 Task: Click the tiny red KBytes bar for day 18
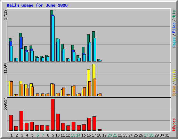99,130
